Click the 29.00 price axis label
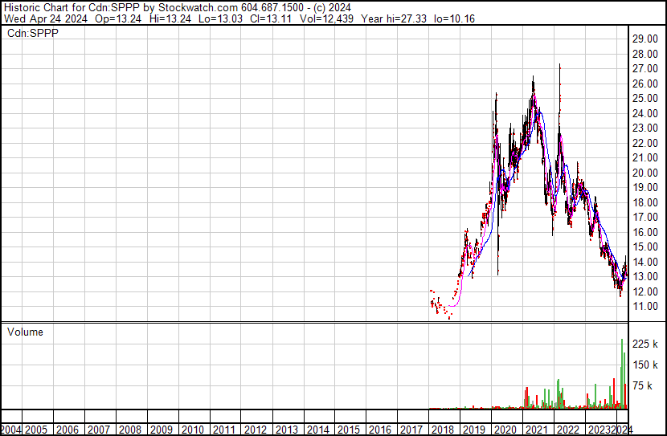Viewport: 667px width, 436px height. coord(644,39)
